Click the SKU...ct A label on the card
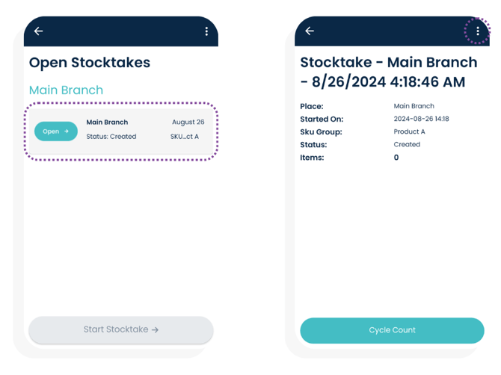 tap(185, 137)
